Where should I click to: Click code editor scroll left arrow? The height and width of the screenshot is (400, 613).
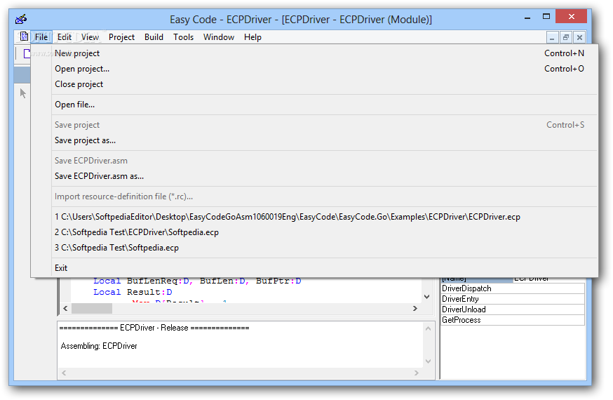[65, 309]
